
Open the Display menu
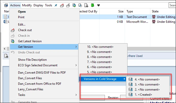pyautogui.click(x=38, y=5)
